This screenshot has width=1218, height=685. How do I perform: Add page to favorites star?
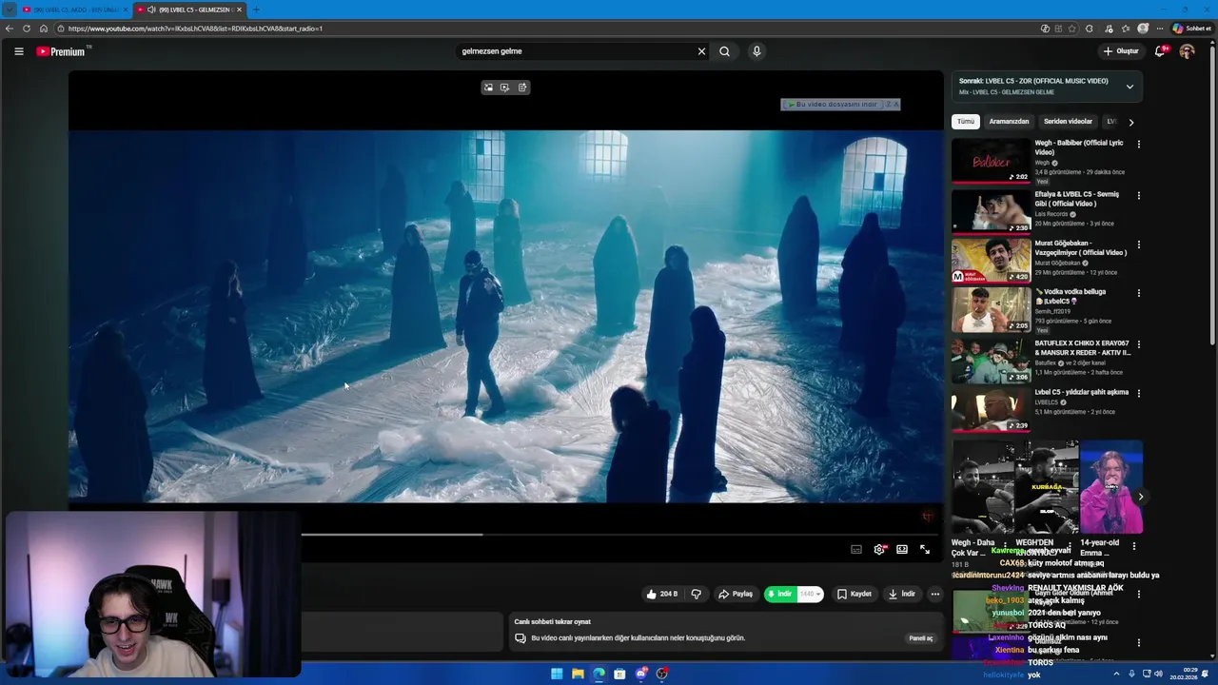click(1072, 29)
